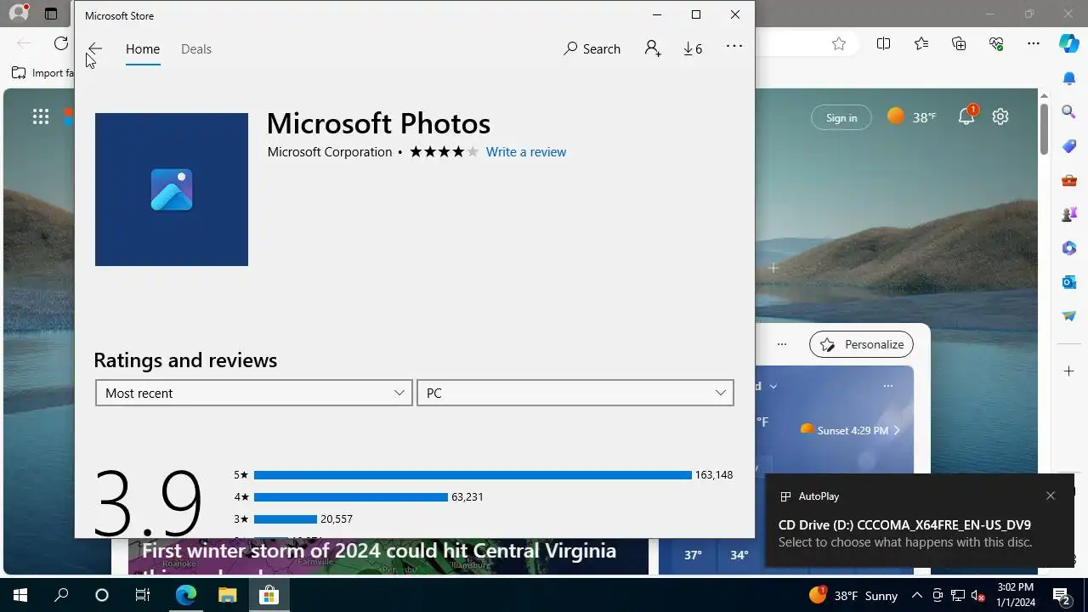
Task: Open the Store See more menu
Action: click(x=734, y=47)
